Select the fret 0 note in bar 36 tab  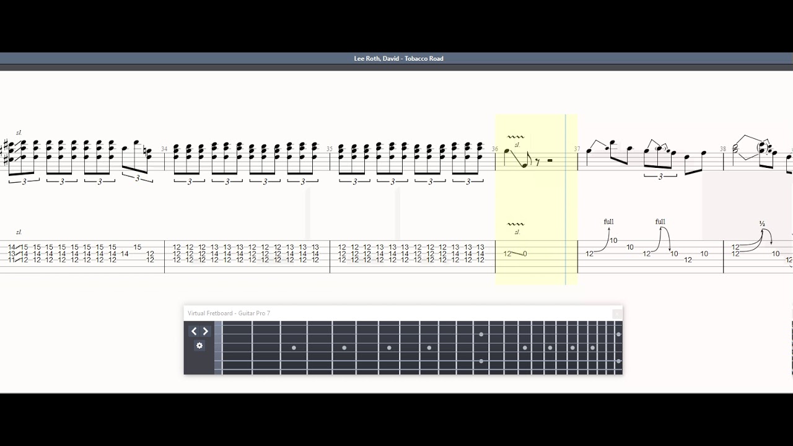click(525, 253)
